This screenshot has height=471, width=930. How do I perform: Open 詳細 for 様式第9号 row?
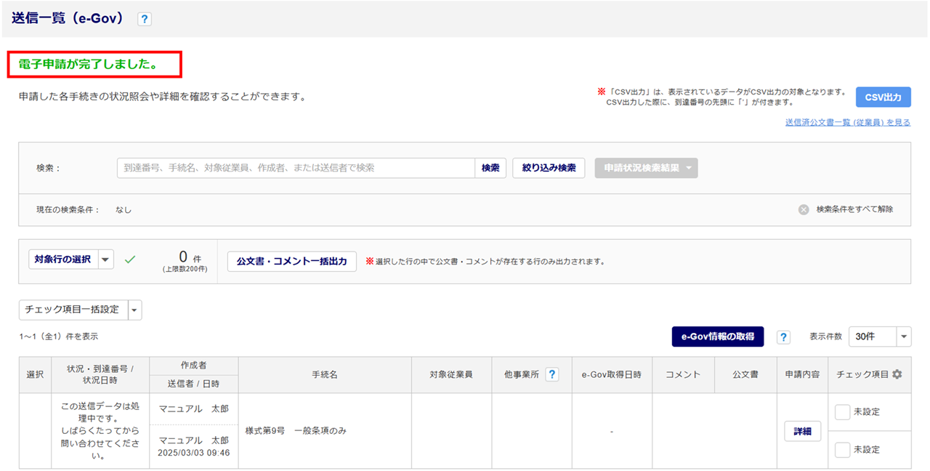[x=802, y=431]
